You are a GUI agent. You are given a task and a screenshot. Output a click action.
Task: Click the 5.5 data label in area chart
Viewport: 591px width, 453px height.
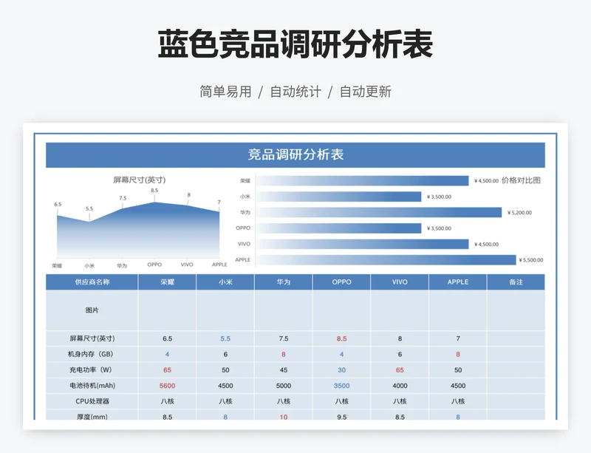click(x=89, y=208)
